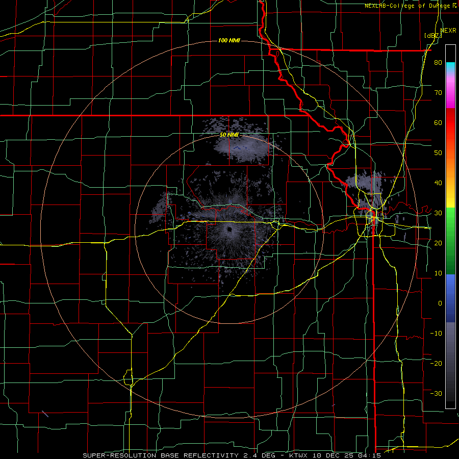This screenshot has height=459, width=459.
Task: Click the -30 value on the color scale
Action: click(436, 393)
